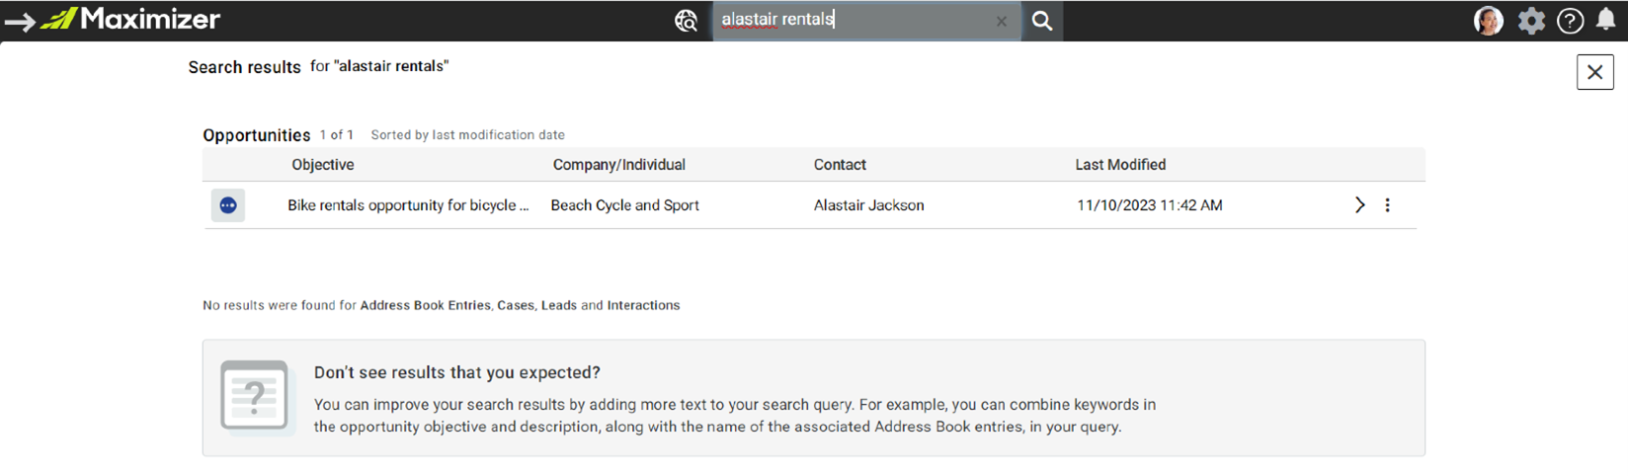Click the magnifying glass search button
The image size is (1628, 476).
[x=1042, y=21]
